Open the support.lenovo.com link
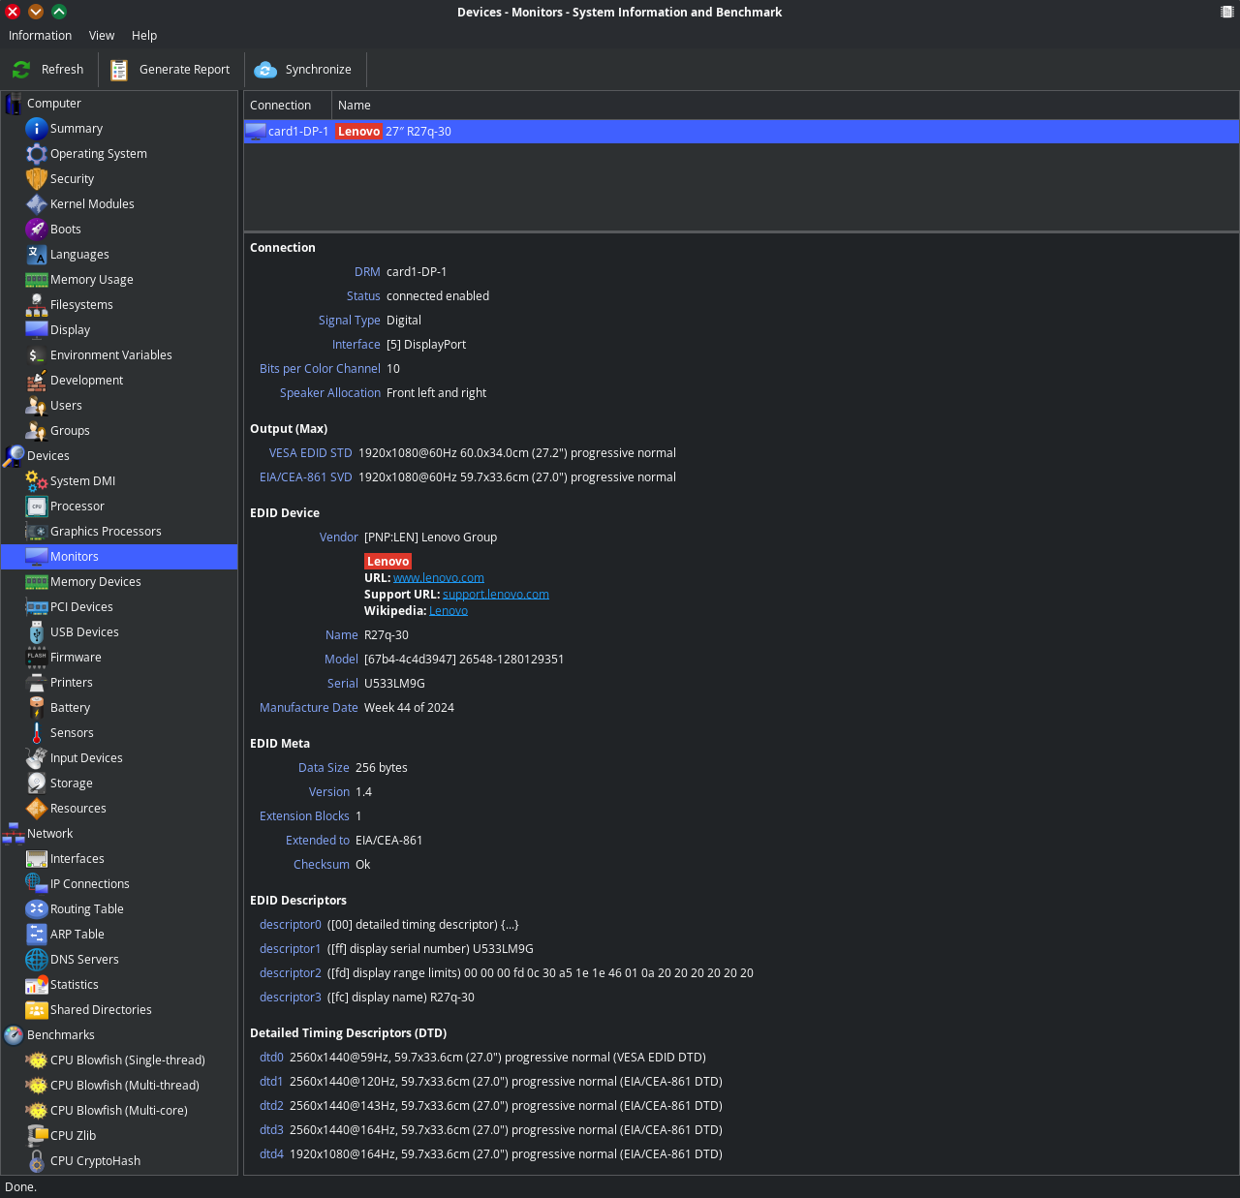Viewport: 1240px width, 1198px height. pos(495,595)
